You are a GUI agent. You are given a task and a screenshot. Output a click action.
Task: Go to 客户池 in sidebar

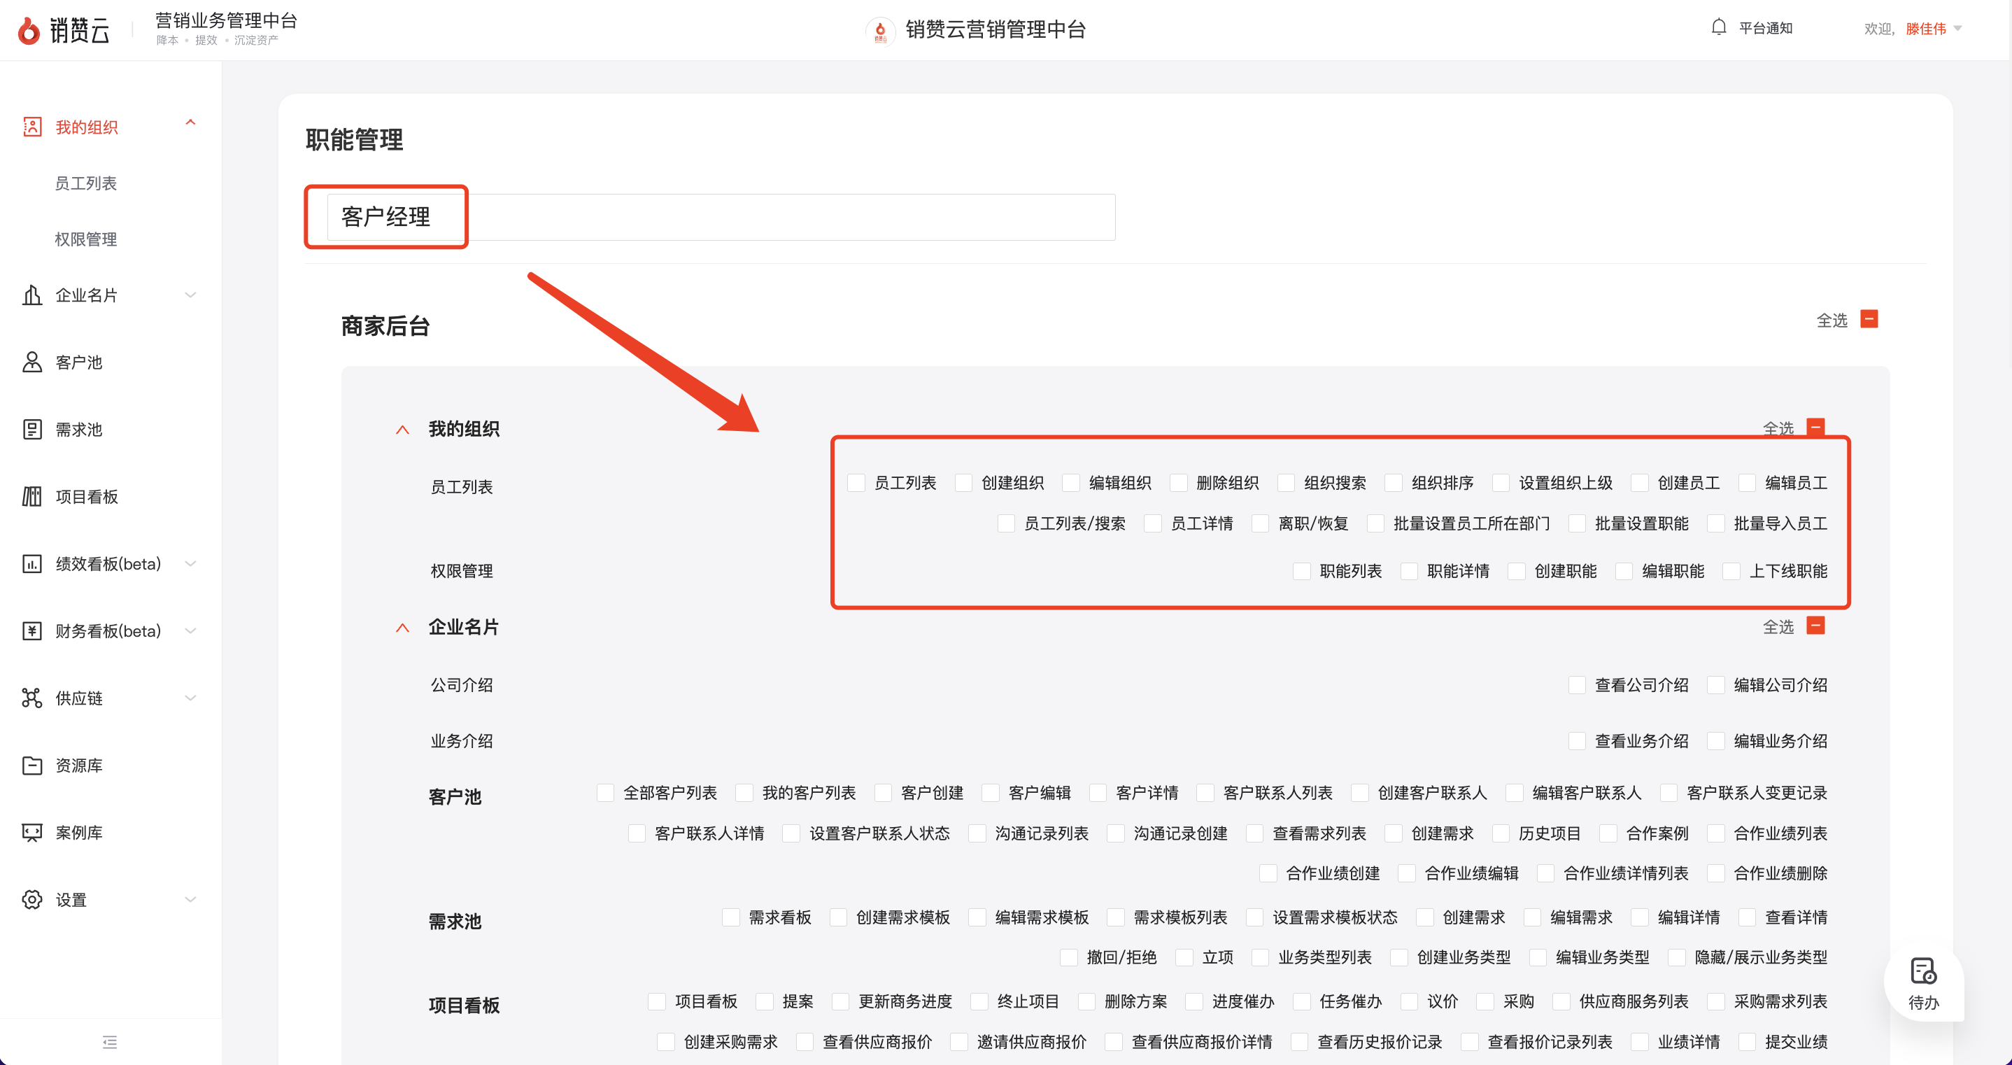[x=79, y=362]
